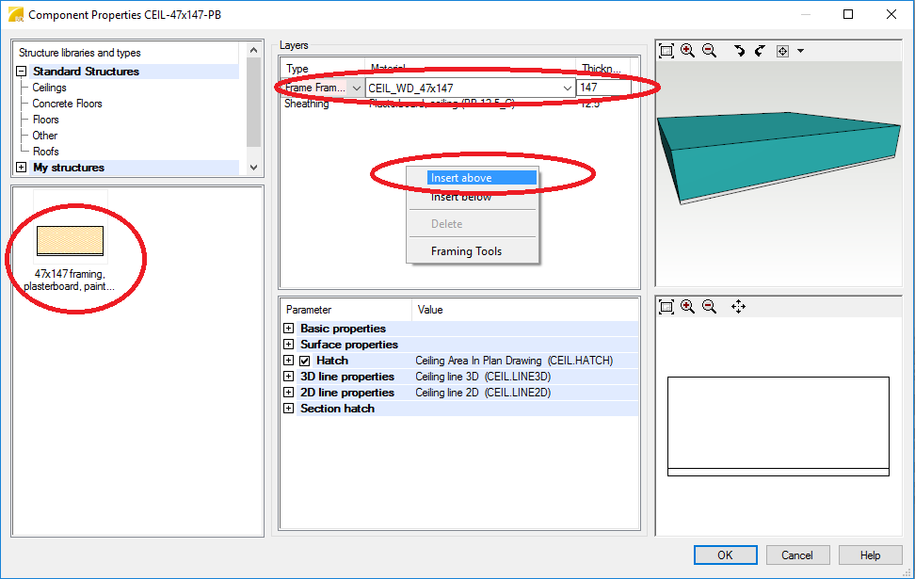Zoom in on the 3D preview
Screen dimensions: 915x579
[687, 51]
